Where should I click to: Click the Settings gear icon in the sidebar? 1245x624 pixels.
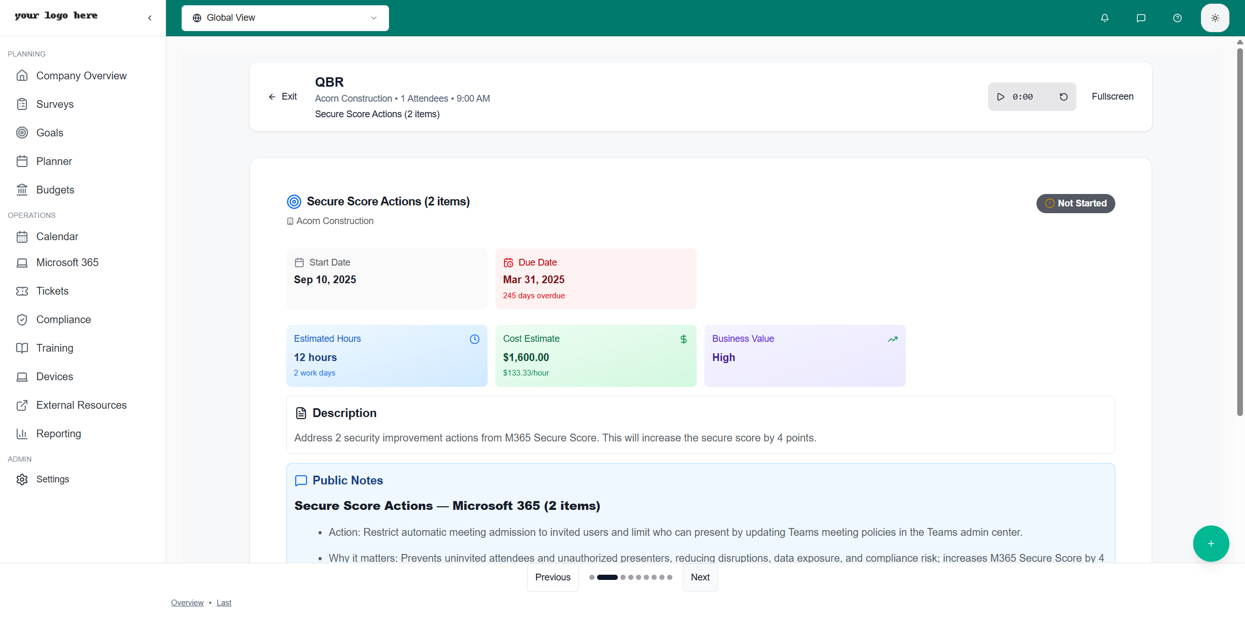(x=22, y=479)
